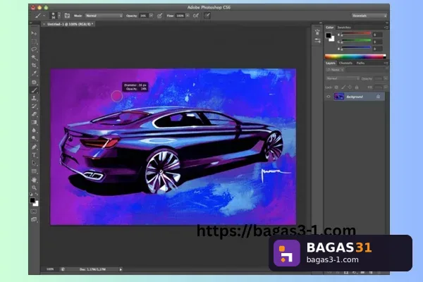Expand the document status bar arrow

(x=121, y=269)
